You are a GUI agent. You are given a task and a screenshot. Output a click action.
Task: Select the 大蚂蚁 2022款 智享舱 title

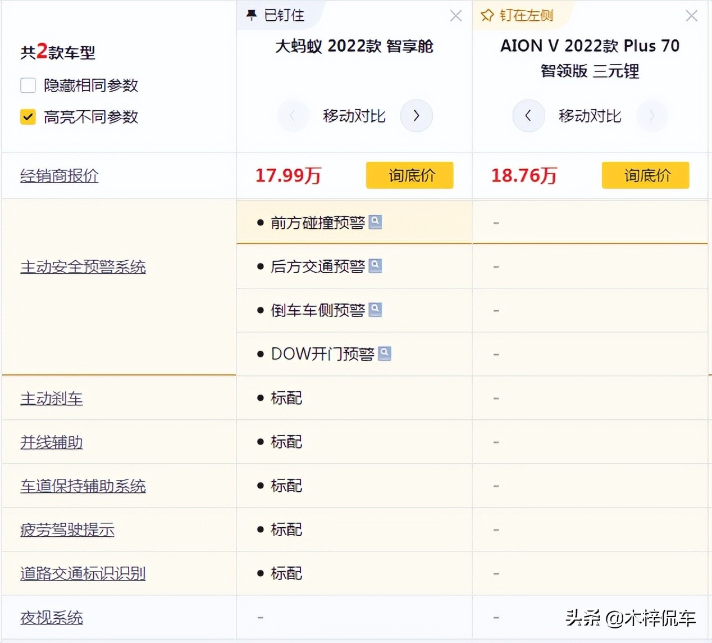click(354, 46)
